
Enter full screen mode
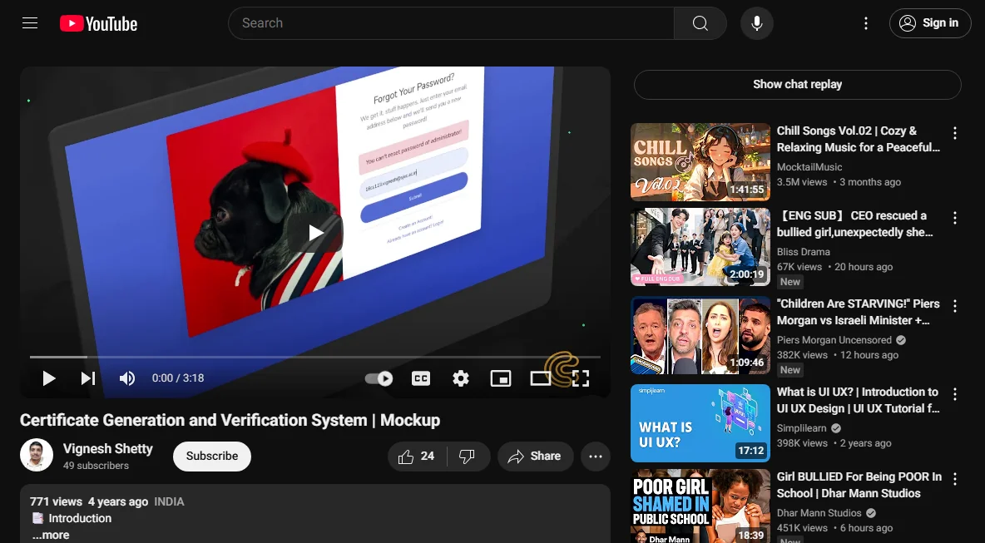click(581, 378)
